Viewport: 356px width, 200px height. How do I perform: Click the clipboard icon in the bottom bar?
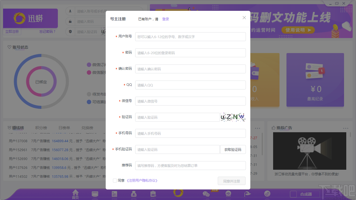[153, 194]
